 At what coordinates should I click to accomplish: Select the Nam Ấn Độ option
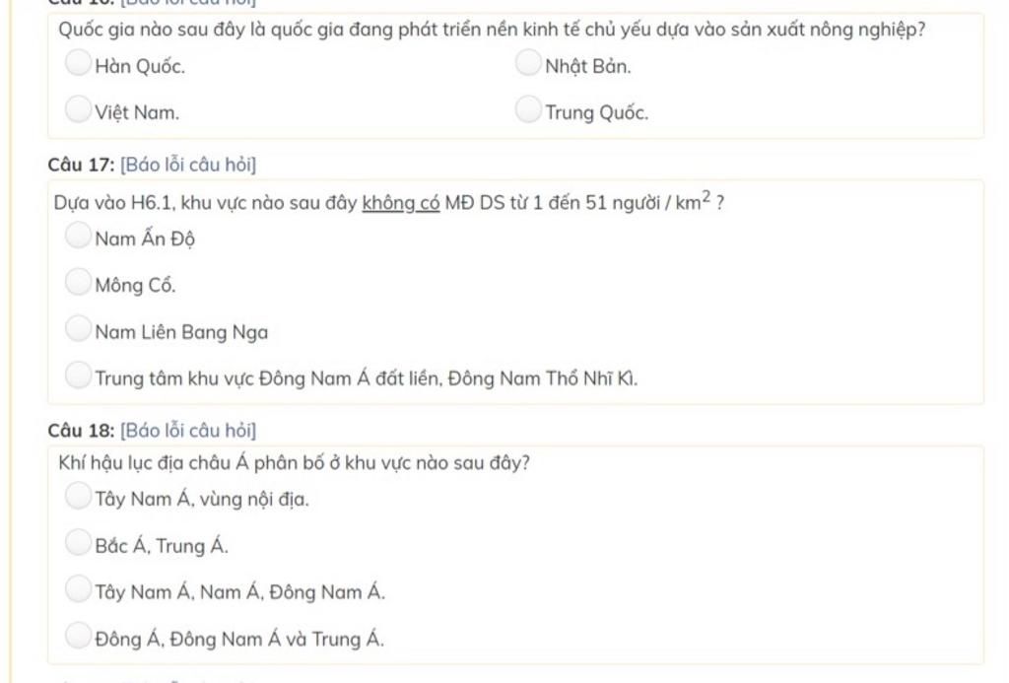point(78,236)
